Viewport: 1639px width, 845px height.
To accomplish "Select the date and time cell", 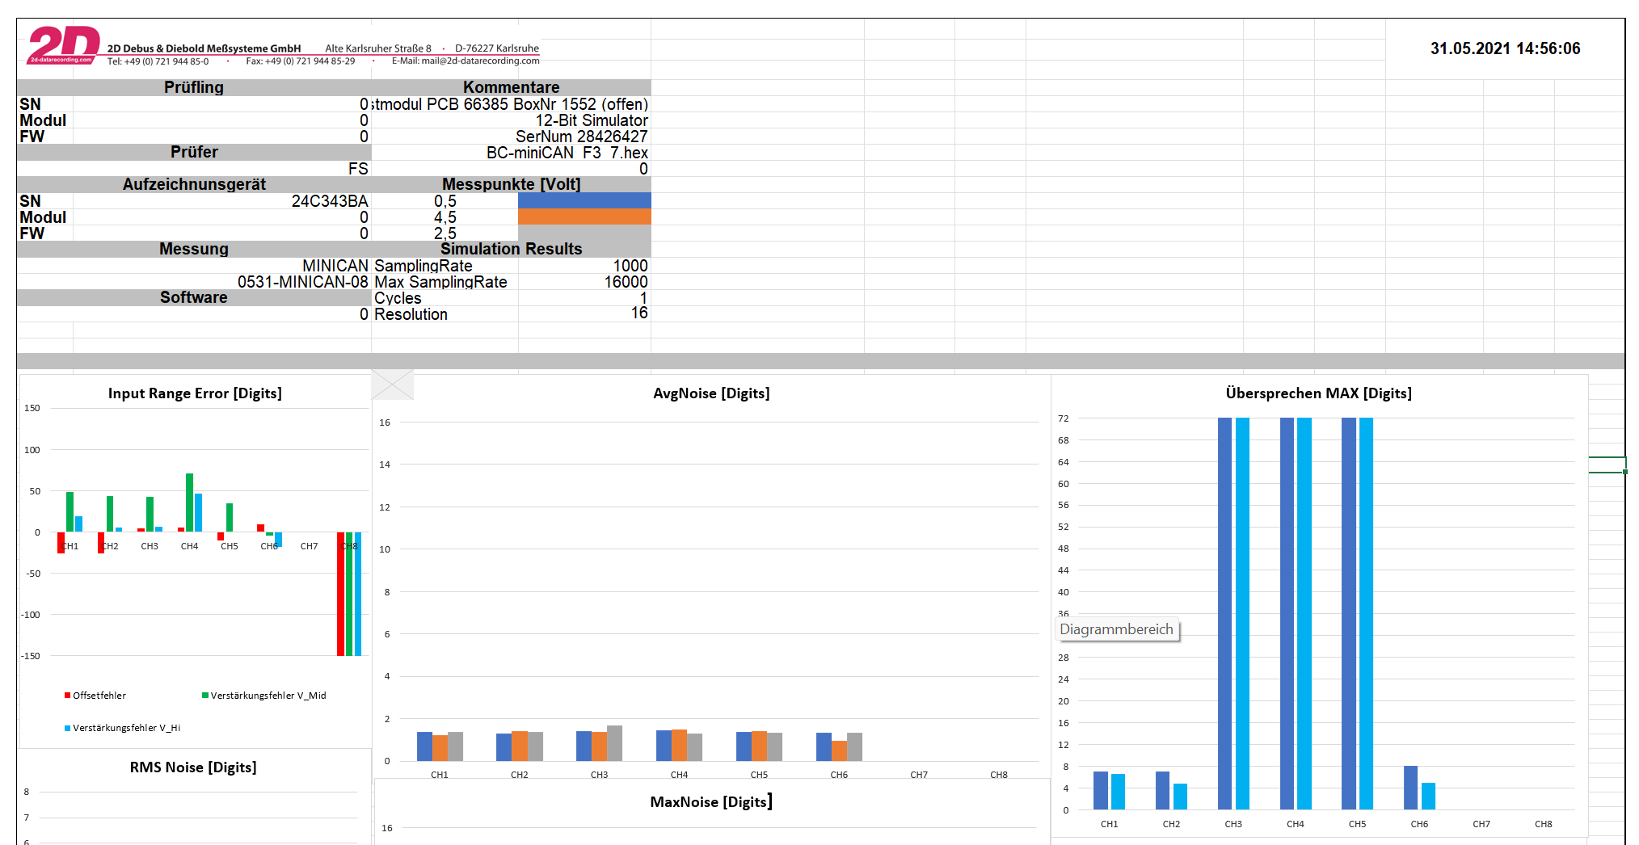I will pos(1505,48).
